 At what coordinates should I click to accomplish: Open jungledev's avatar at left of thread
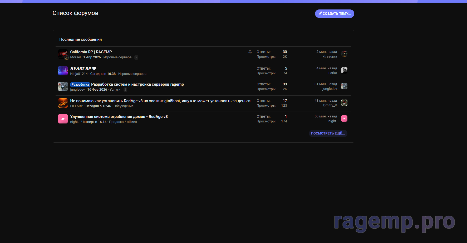pos(63,86)
